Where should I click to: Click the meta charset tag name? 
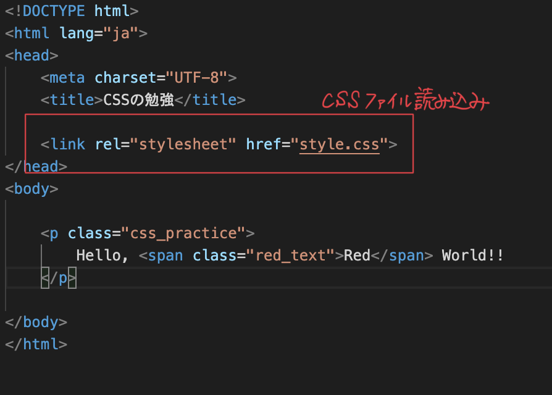click(x=67, y=78)
